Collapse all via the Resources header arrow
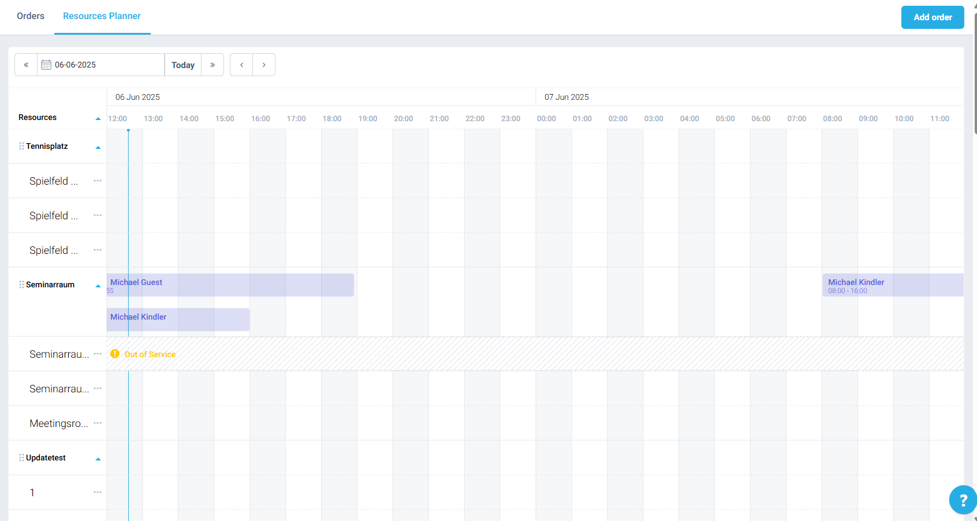The image size is (977, 521). click(x=98, y=118)
